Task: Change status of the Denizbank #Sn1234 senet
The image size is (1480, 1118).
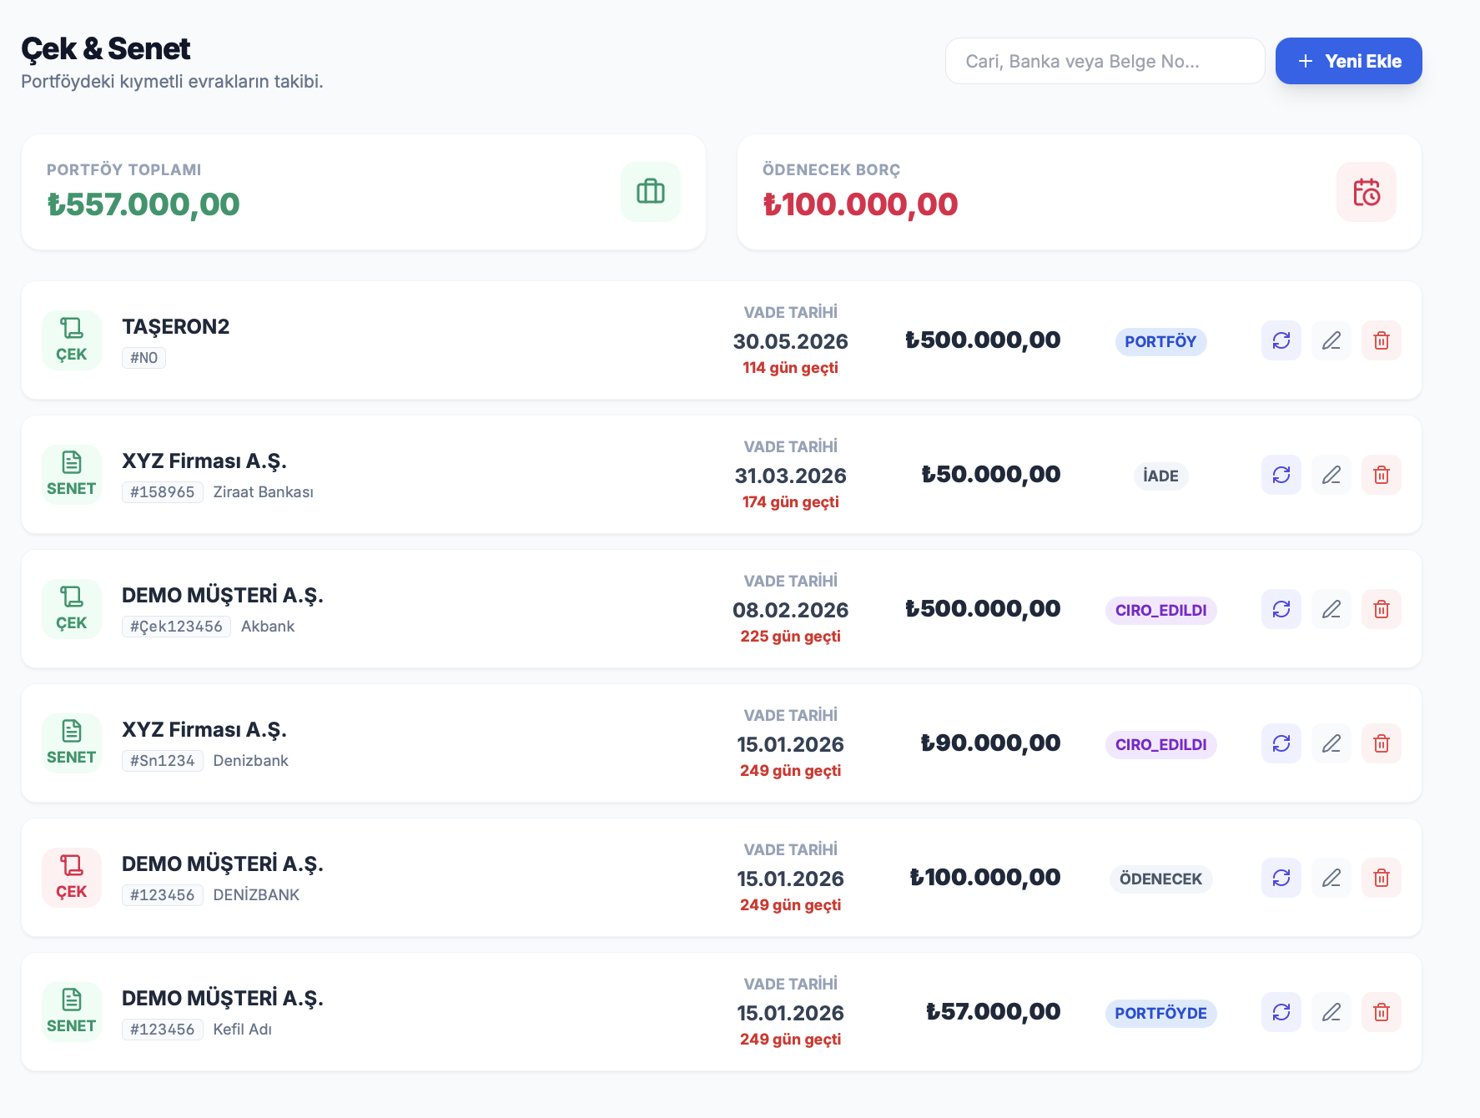Action: (x=1281, y=743)
